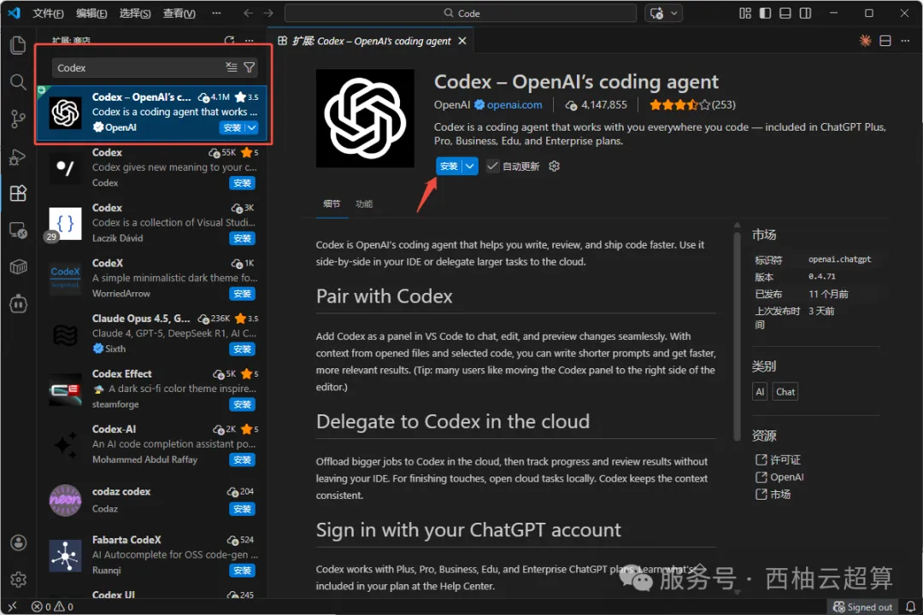Viewport: 923px width, 615px height.
Task: Go back with the navigation arrow
Action: click(x=249, y=13)
